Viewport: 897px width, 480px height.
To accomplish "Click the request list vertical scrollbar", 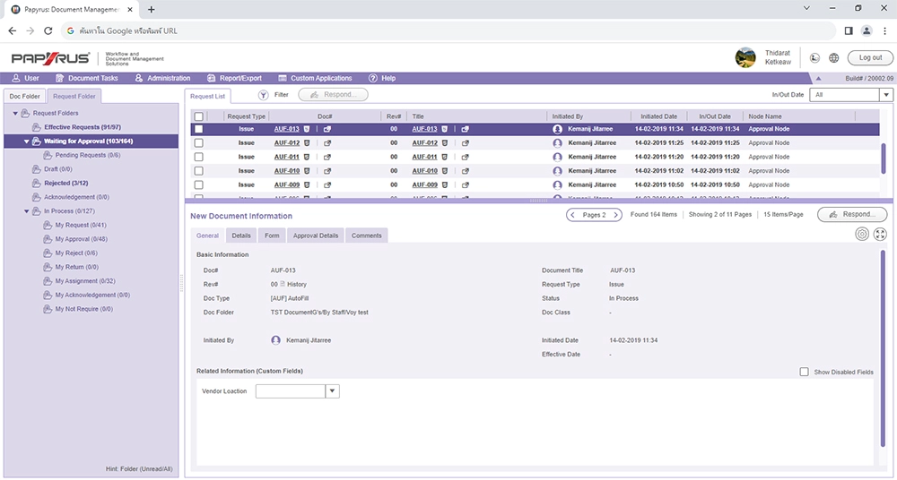I will coord(884,157).
